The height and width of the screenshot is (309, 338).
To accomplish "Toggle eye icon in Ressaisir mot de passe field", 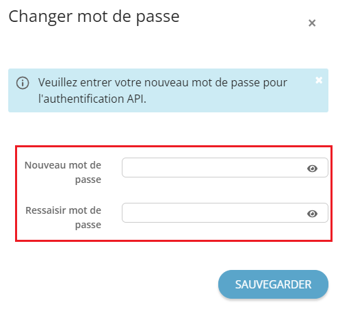I will (312, 214).
